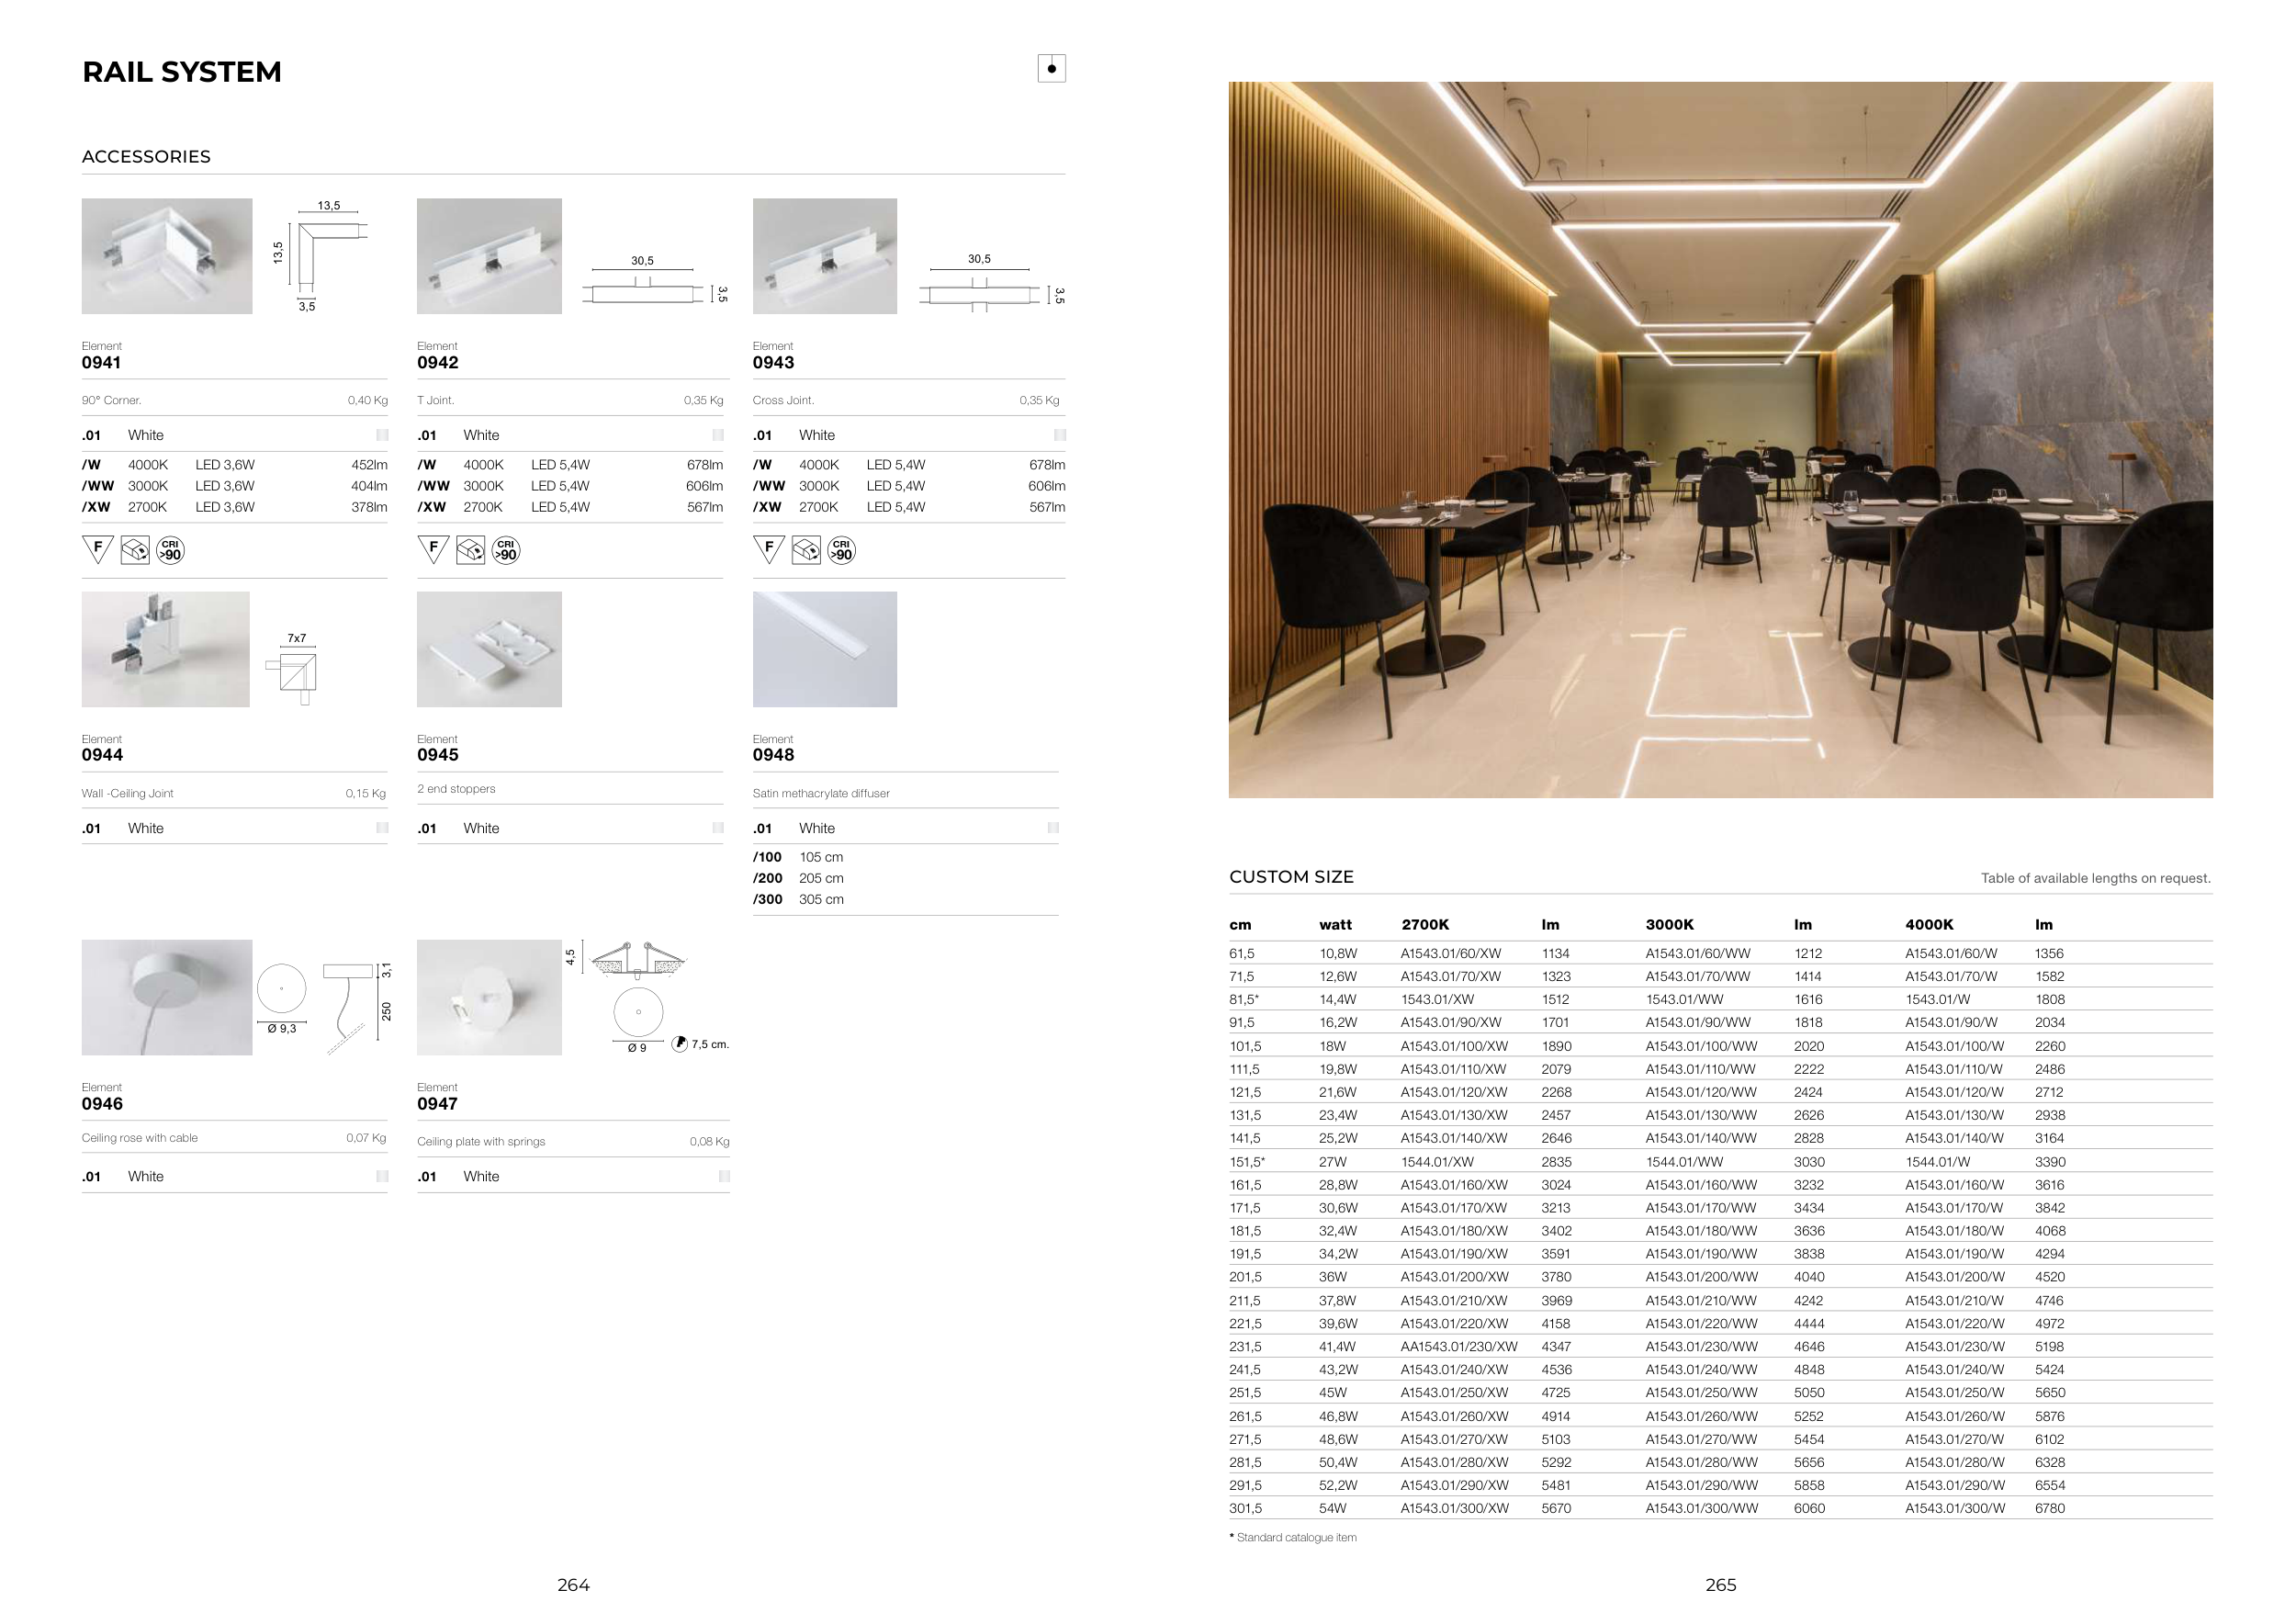2296x1624 pixels.
Task: Click the 0941 90° corner product photo
Action: tap(167, 256)
